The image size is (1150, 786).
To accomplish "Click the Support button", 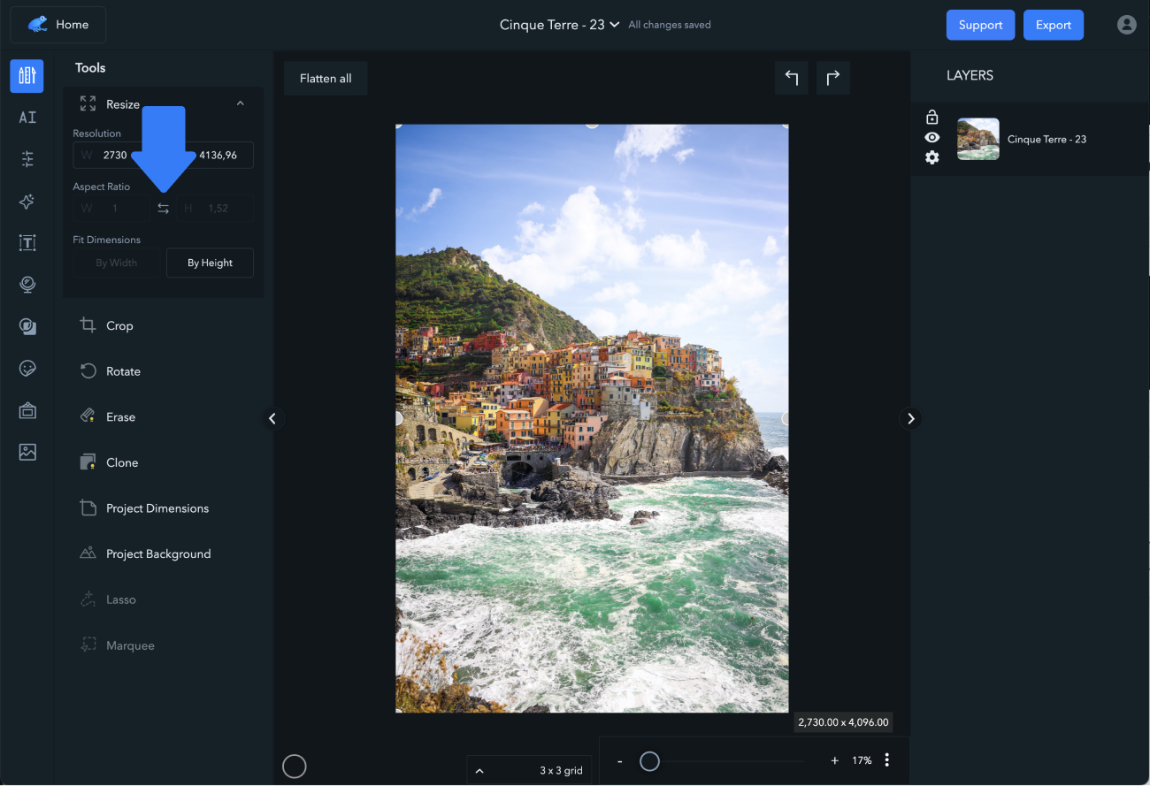I will click(x=980, y=25).
